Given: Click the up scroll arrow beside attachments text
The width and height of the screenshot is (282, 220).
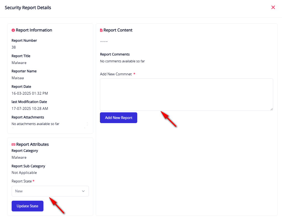Looking at the screenshot, I should click(87, 123).
